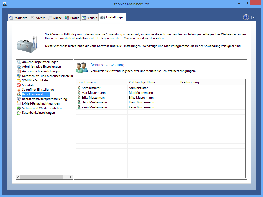Click the sidebar scrollbar left arrow
This screenshot has width=263, height=197.
(18, 177)
